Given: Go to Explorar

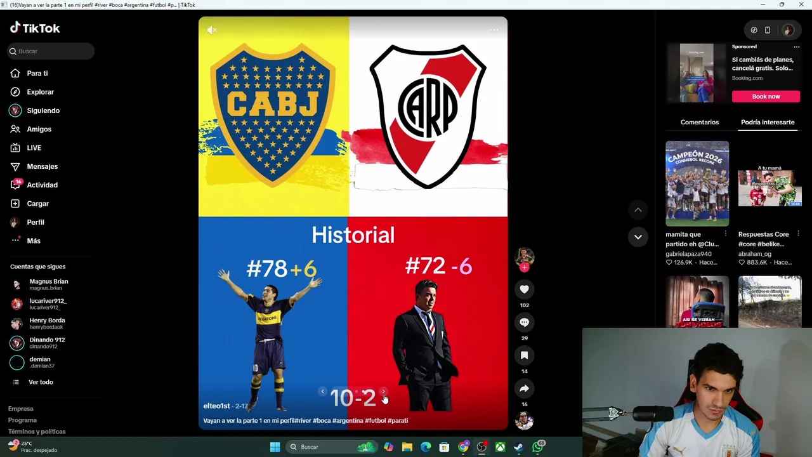Looking at the screenshot, I should pyautogui.click(x=32, y=92).
